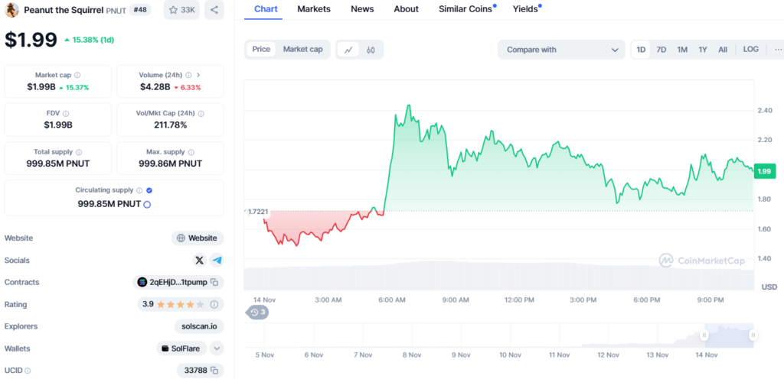The width and height of the screenshot is (784, 379).
Task: Click the left handle of the range slider
Action: tap(704, 335)
